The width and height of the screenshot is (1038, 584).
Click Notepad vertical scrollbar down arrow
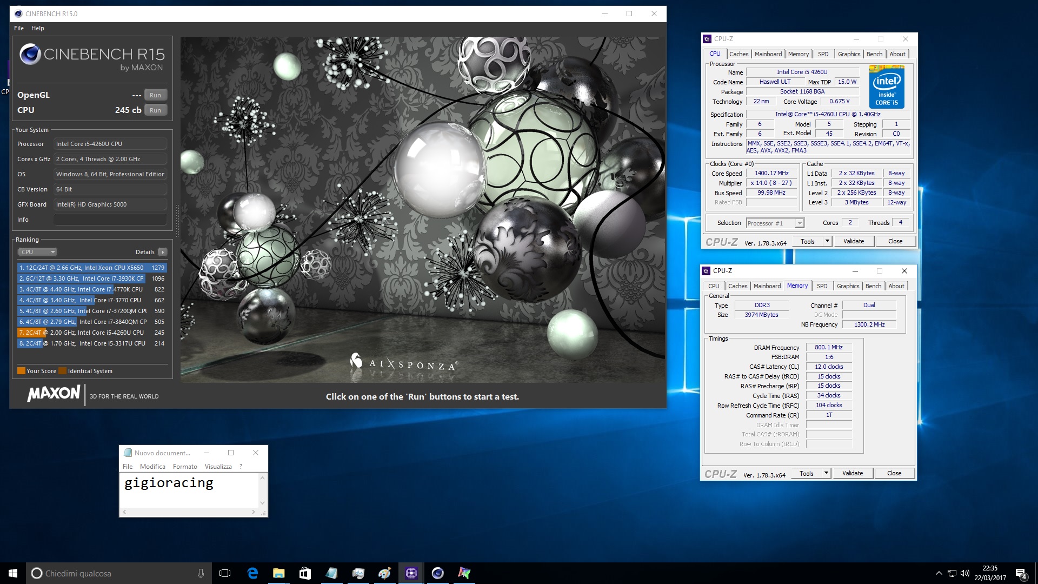pyautogui.click(x=262, y=503)
